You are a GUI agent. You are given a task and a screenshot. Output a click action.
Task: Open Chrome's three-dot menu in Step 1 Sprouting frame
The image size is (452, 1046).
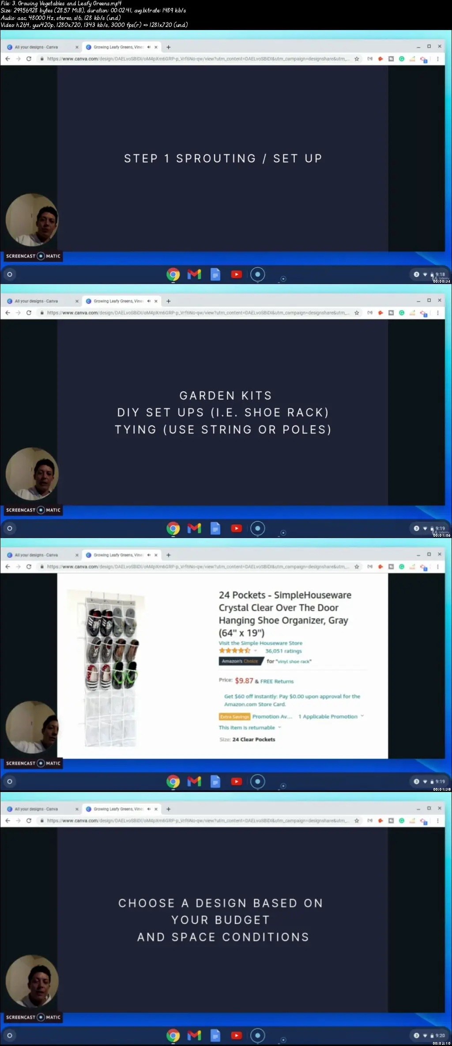tap(438, 59)
